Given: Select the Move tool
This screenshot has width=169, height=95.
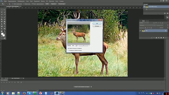Looking at the screenshot, I should (4, 10).
